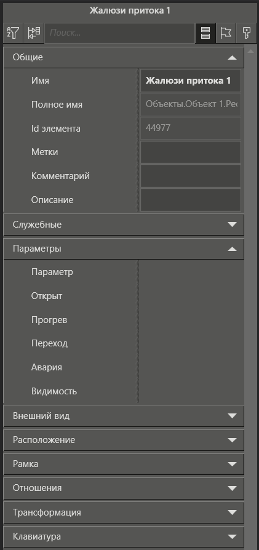This screenshot has height=550, width=259.
Task: Click the Полное имя value field
Action: coord(191,105)
